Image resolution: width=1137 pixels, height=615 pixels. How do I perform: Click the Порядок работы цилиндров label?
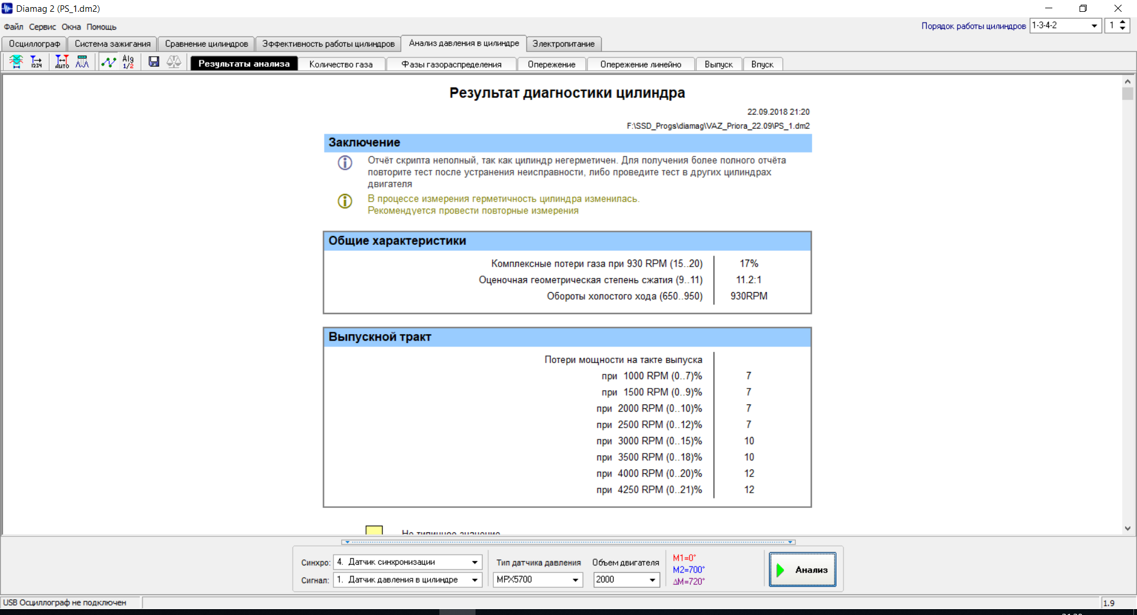pos(974,26)
